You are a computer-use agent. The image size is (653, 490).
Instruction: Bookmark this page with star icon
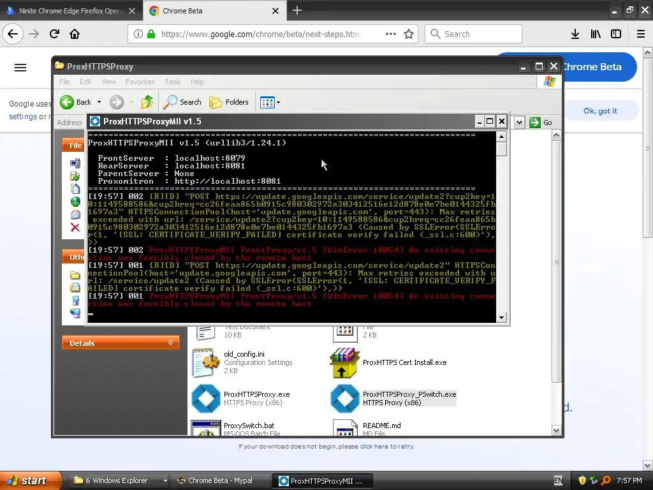409,34
